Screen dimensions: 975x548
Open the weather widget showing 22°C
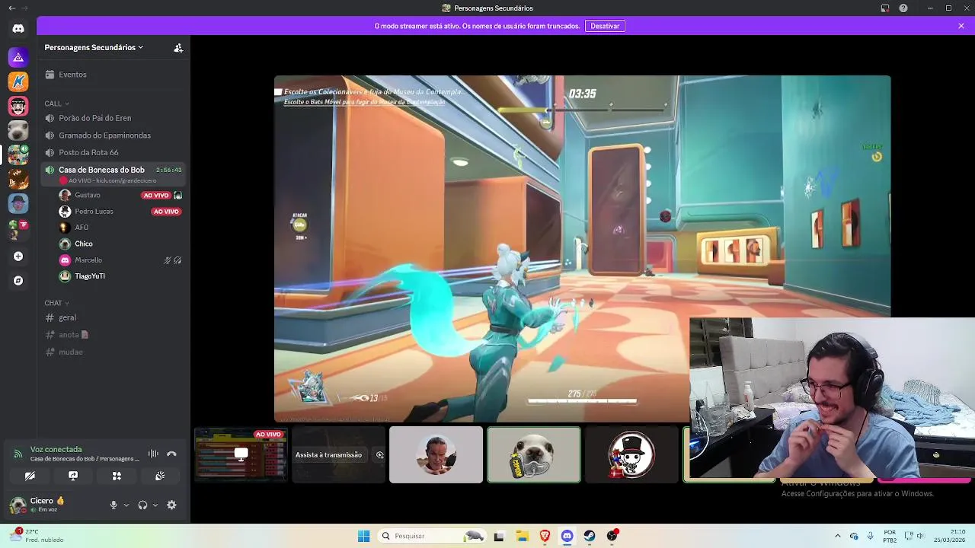click(38, 536)
